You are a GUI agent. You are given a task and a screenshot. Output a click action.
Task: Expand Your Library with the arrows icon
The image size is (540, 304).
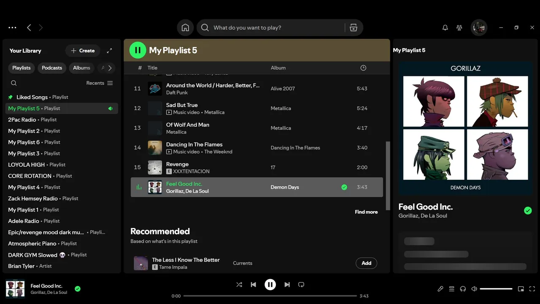pyautogui.click(x=109, y=51)
